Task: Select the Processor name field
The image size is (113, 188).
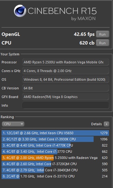Action: tap(66, 62)
